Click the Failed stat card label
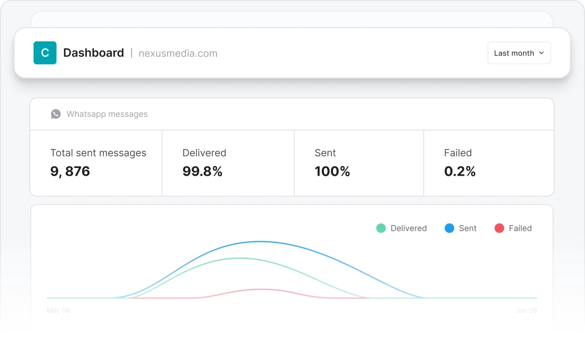The width and height of the screenshot is (585, 337). point(458,153)
